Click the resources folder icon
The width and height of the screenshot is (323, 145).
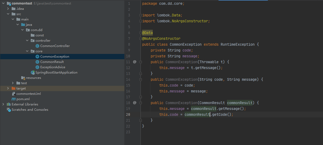23,78
